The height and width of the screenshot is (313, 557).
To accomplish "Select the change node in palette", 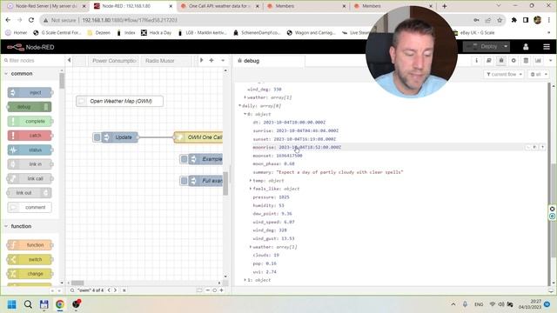I will [30, 274].
